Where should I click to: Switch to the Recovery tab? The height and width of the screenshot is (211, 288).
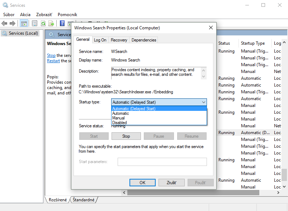119,40
